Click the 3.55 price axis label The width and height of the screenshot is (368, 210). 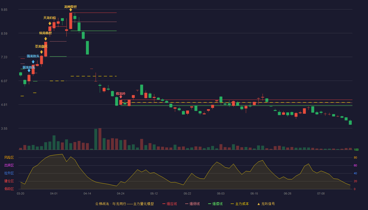pyautogui.click(x=4, y=129)
